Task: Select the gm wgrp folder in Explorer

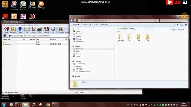Action: click(x=121, y=38)
